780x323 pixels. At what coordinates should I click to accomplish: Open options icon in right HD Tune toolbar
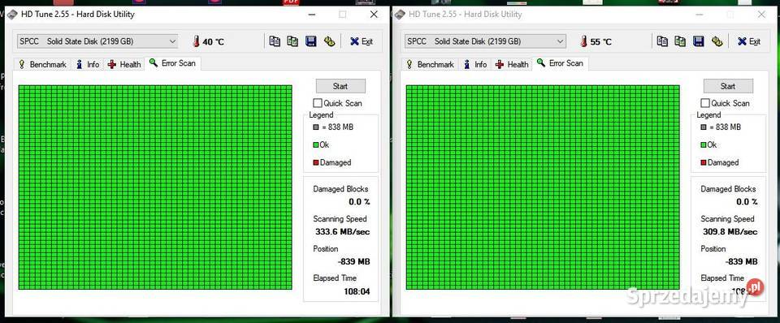(x=717, y=41)
